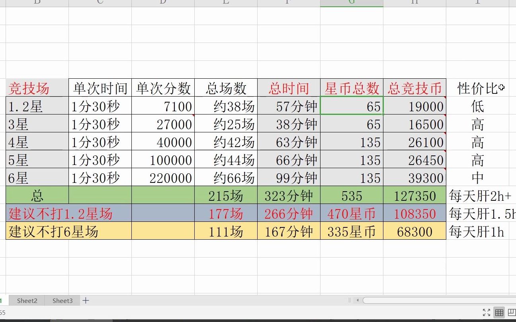Select the 1分30秒 cell in the 6星 row
The image size is (516, 322).
(x=100, y=177)
